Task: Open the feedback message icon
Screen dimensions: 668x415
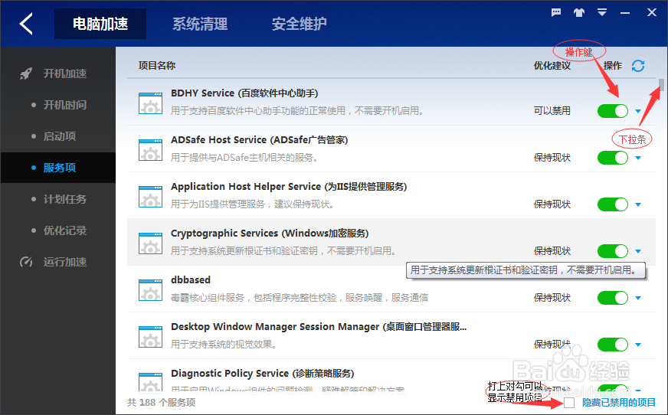Action: tap(556, 12)
